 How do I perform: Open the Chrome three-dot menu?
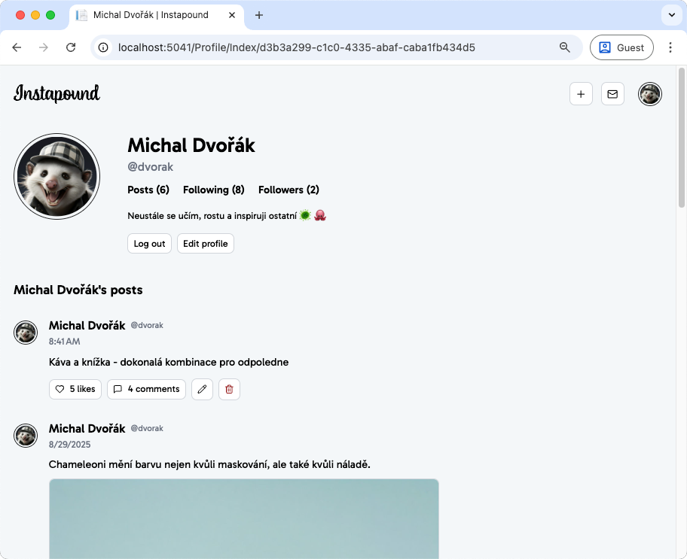point(670,47)
